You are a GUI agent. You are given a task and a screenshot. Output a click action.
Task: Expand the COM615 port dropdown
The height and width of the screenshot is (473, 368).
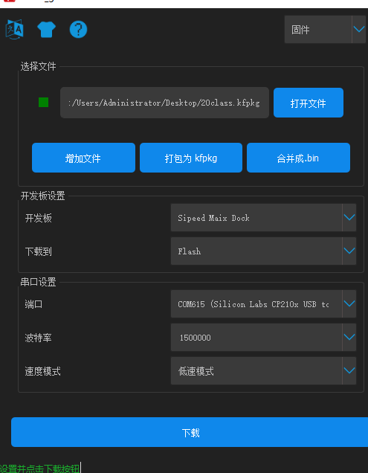(263, 304)
